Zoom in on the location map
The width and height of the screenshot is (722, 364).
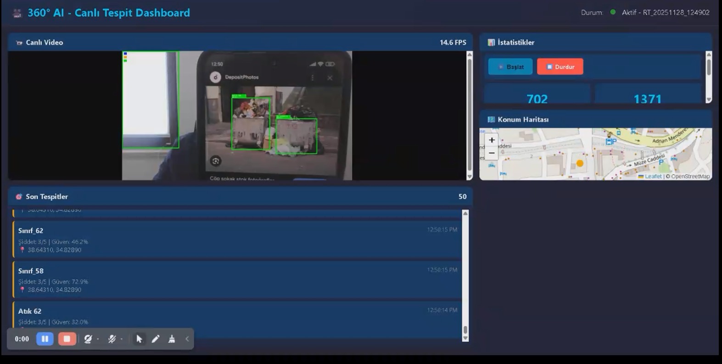[492, 140]
